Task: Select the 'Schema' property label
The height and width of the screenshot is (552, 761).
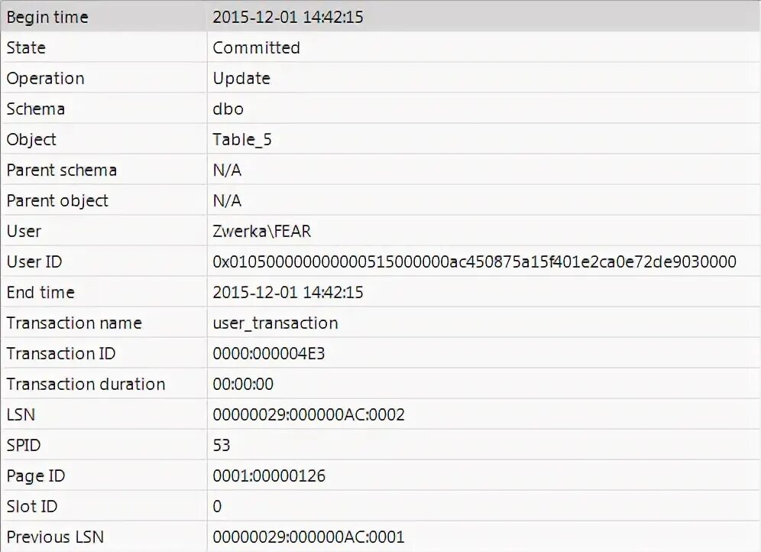Action: tap(35, 109)
